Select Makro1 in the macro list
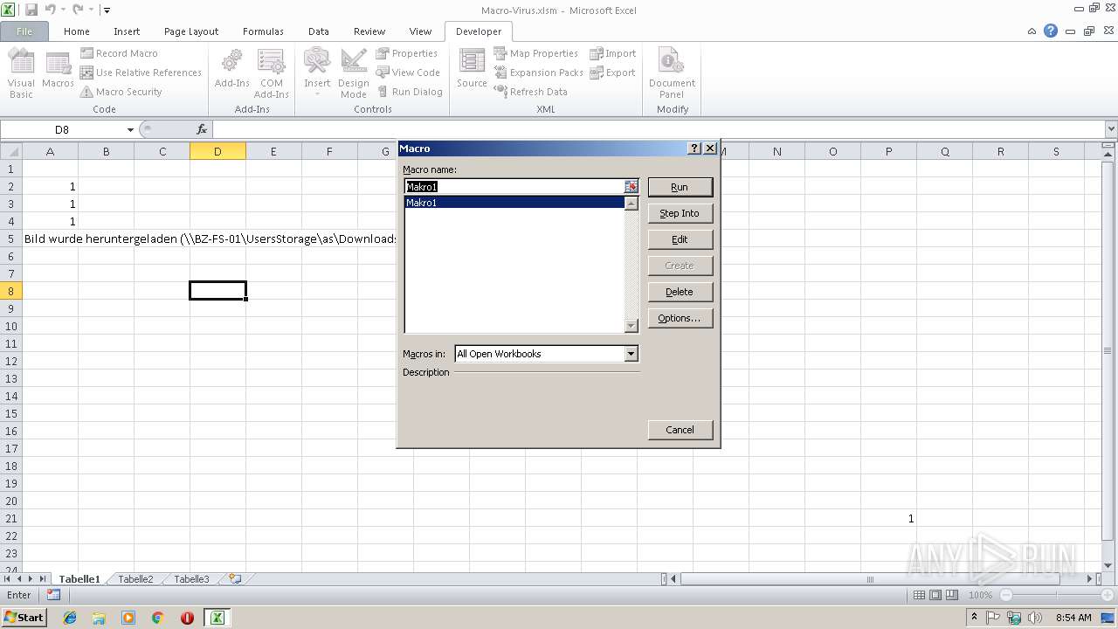The width and height of the screenshot is (1118, 629). tap(514, 203)
